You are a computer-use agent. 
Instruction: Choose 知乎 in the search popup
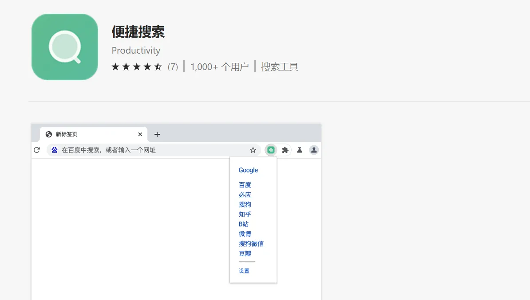click(245, 214)
